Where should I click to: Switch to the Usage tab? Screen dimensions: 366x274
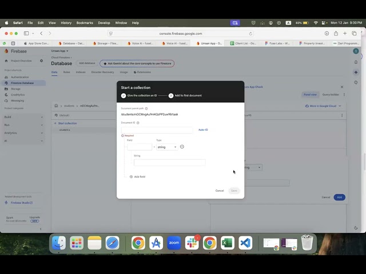(x=124, y=72)
